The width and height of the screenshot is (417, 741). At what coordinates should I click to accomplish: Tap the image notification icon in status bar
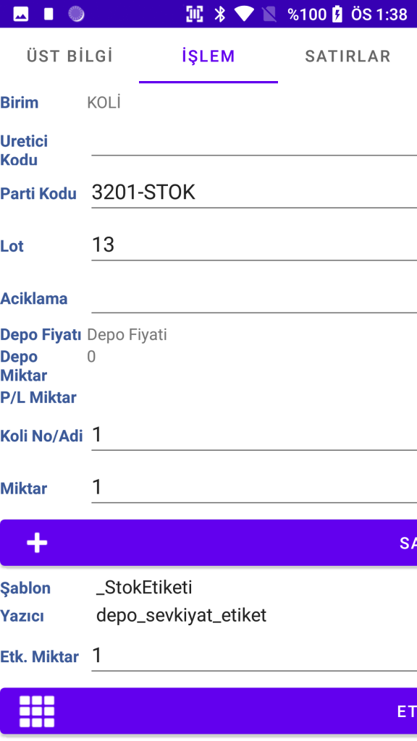21,14
